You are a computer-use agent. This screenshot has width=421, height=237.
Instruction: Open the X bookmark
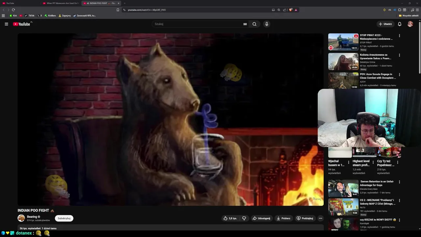[x=39, y=15]
